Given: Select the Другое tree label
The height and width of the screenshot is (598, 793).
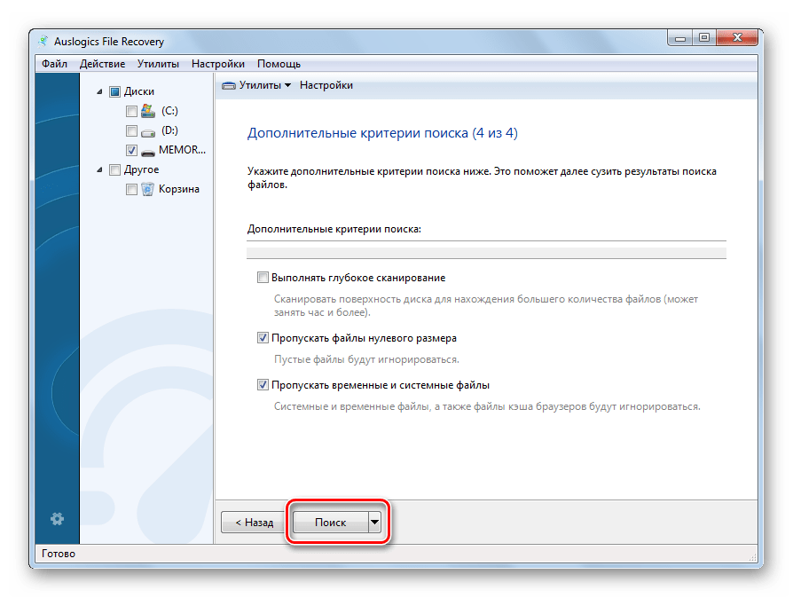Looking at the screenshot, I should pyautogui.click(x=142, y=170).
